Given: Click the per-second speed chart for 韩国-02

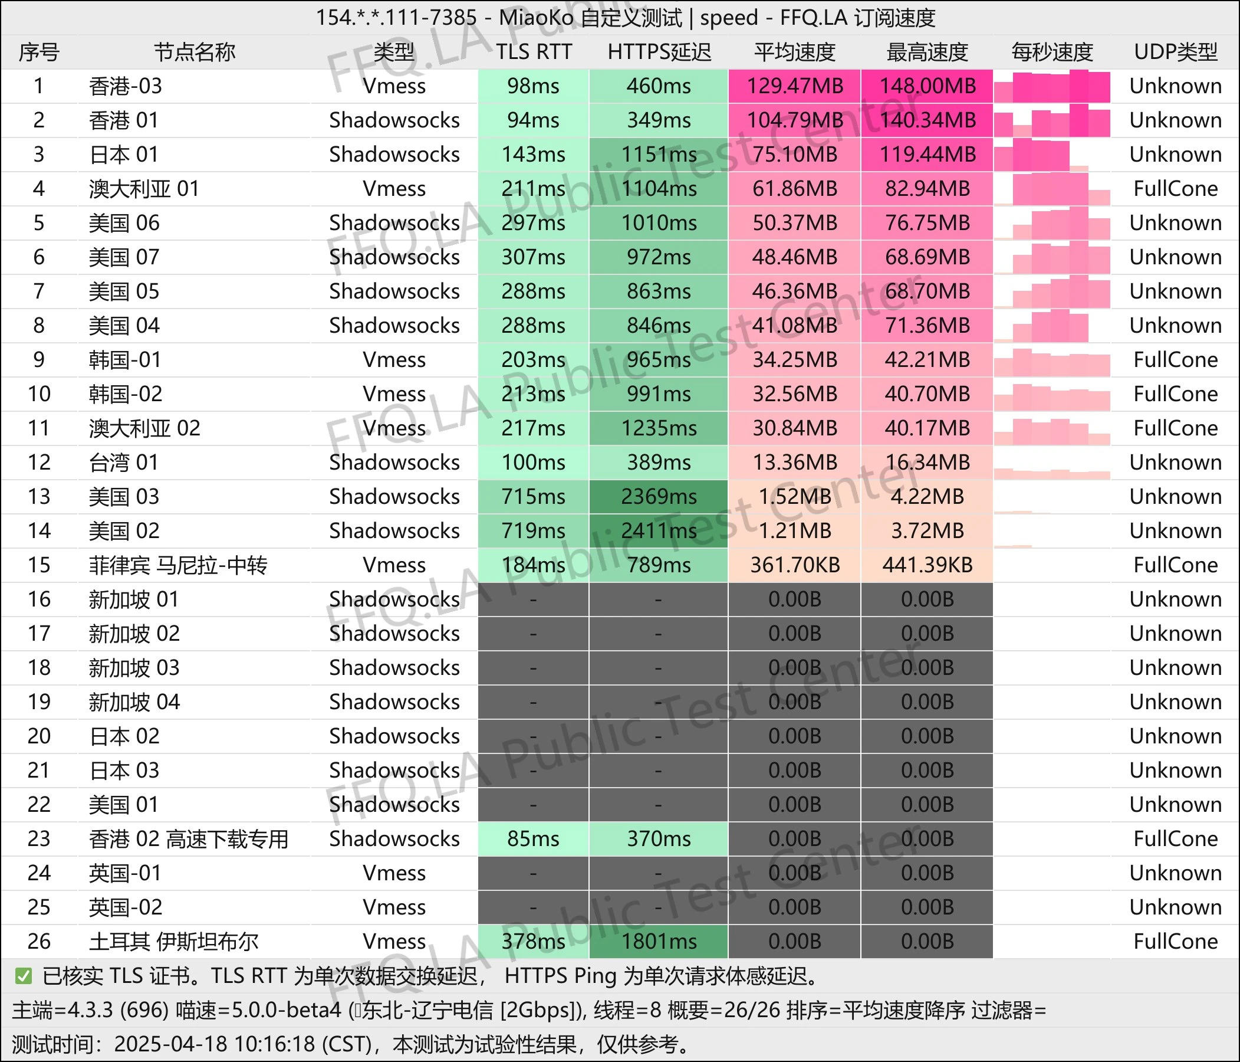Looking at the screenshot, I should (1052, 394).
